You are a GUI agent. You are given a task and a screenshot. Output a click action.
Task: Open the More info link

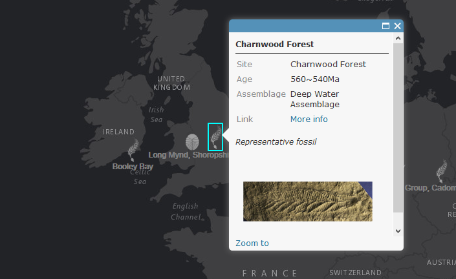[309, 119]
